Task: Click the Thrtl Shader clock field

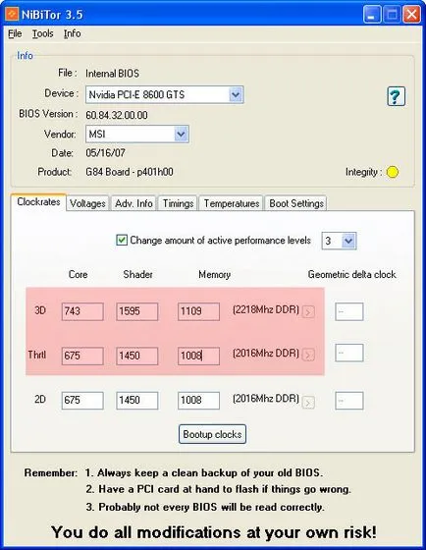Action: click(x=137, y=356)
